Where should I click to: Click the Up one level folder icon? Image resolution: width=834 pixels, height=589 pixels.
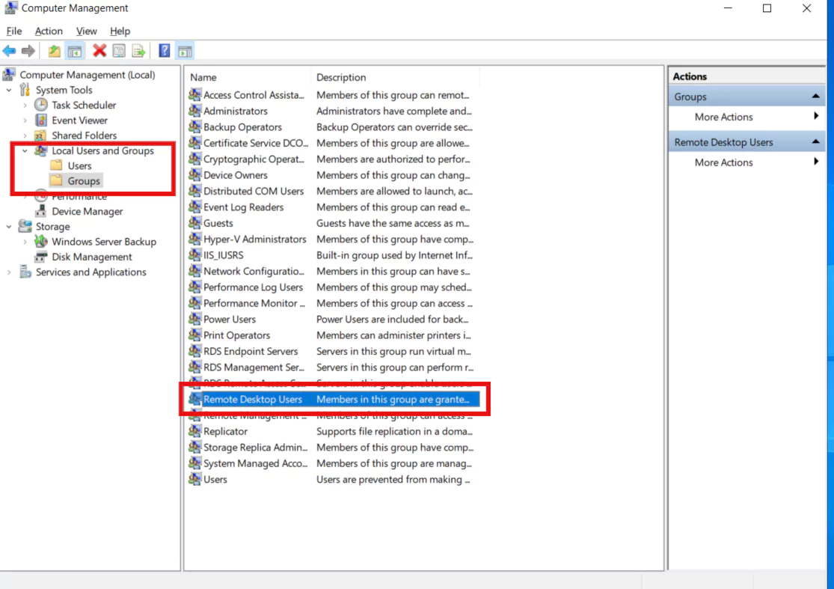click(x=55, y=51)
